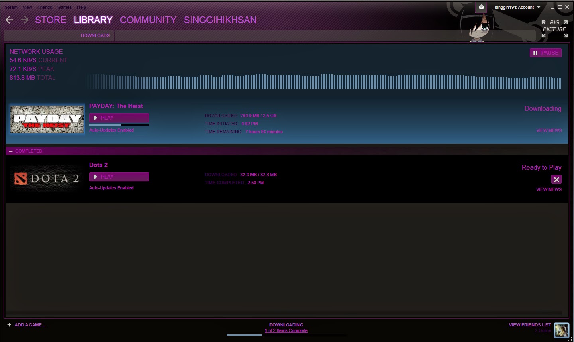The height and width of the screenshot is (342, 574).
Task: Select the DOWNLOADS sub-tab
Action: 95,35
